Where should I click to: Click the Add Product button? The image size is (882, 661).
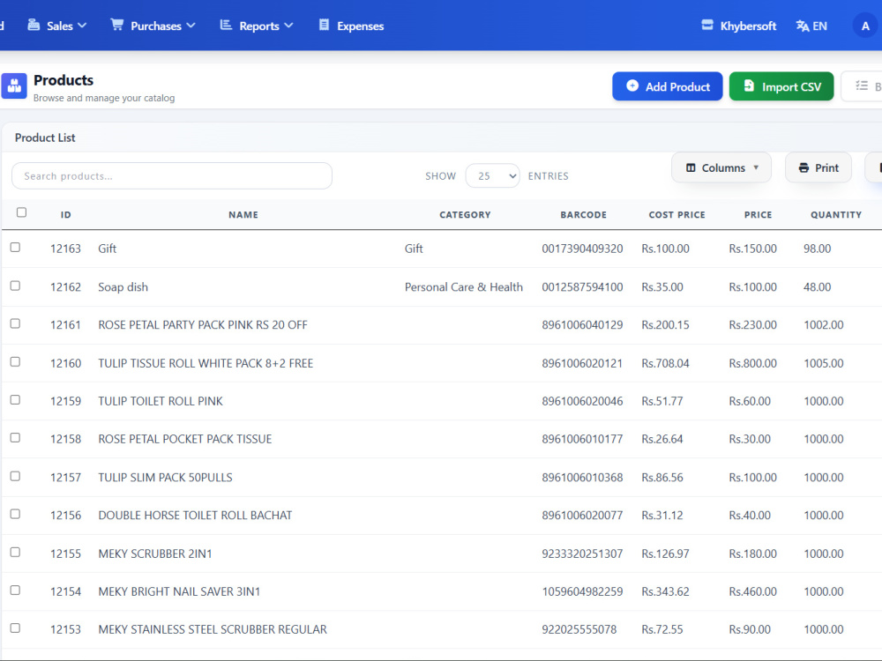[x=667, y=86]
